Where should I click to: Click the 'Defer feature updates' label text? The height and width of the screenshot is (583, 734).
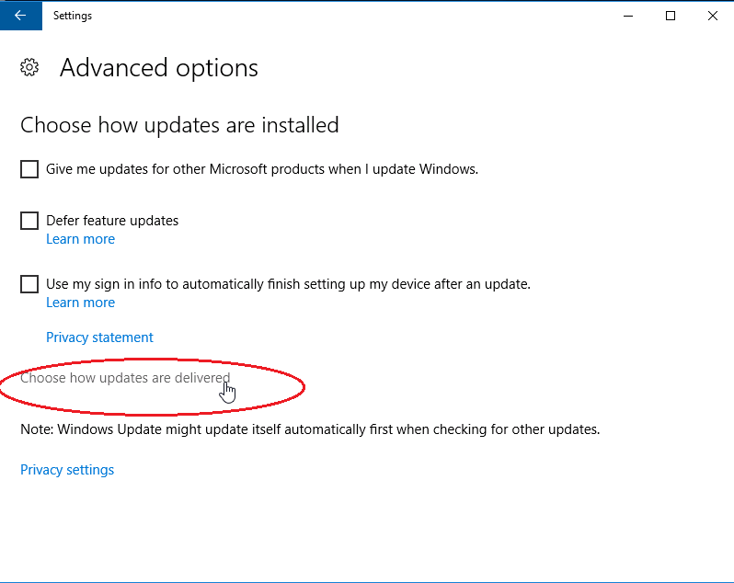[112, 221]
